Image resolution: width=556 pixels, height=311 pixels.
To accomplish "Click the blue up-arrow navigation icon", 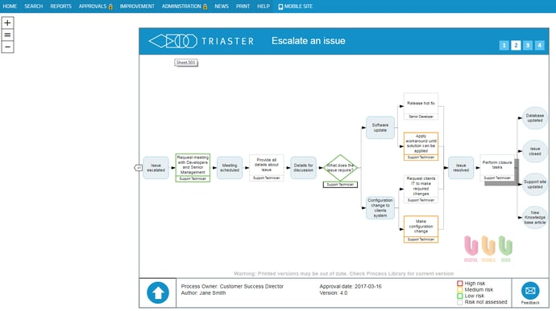I will pyautogui.click(x=158, y=293).
